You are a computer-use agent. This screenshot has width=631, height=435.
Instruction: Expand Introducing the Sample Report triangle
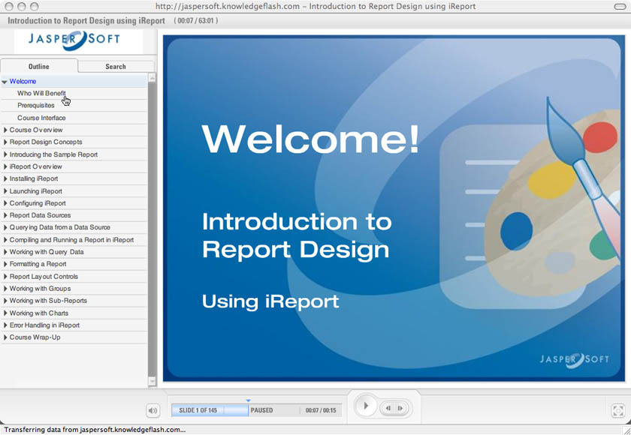5,154
